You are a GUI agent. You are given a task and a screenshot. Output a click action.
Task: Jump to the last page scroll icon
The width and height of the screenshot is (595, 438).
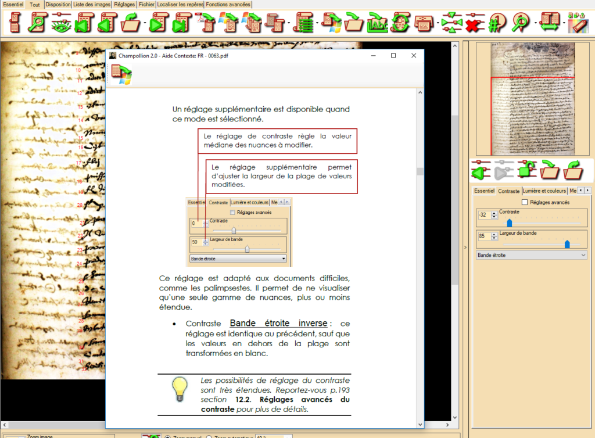click(181, 23)
